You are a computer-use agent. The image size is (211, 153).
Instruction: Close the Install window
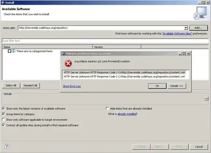pos(207,2)
